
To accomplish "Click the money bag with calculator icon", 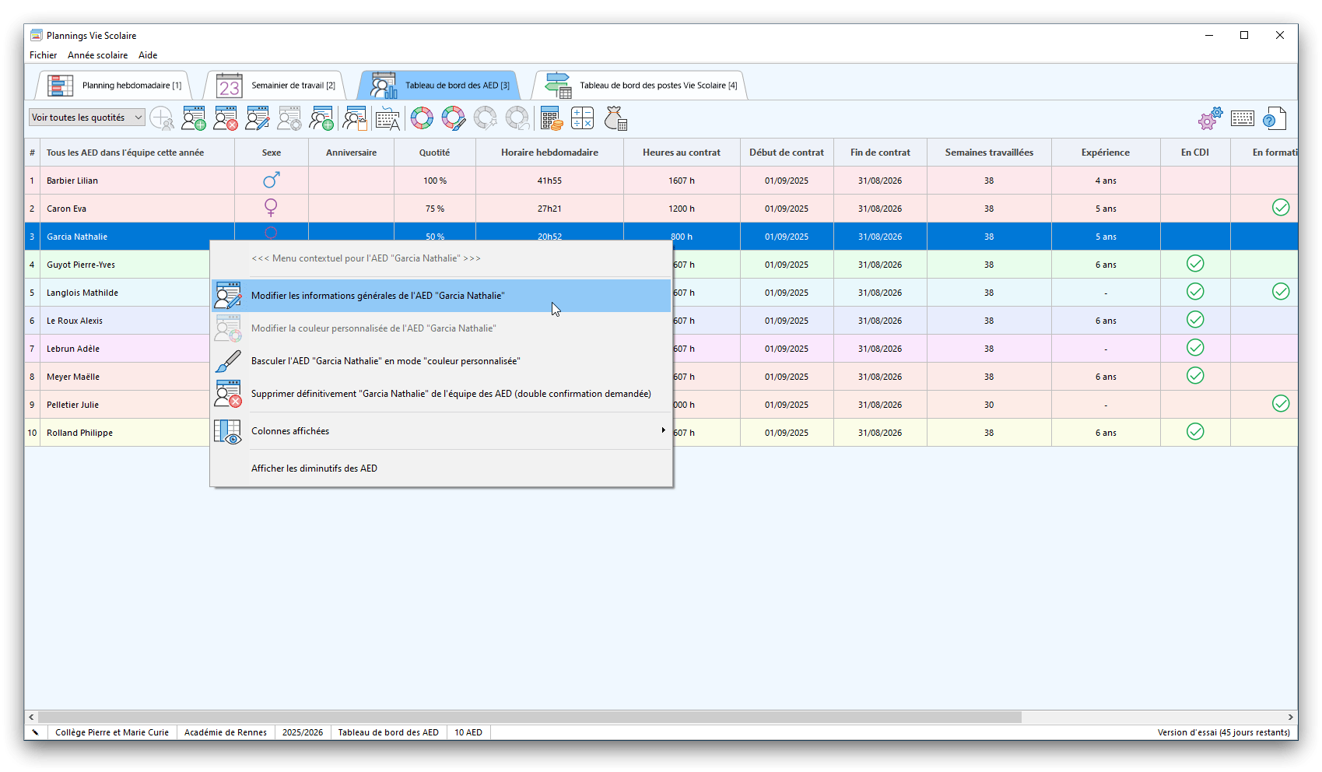I will point(615,118).
